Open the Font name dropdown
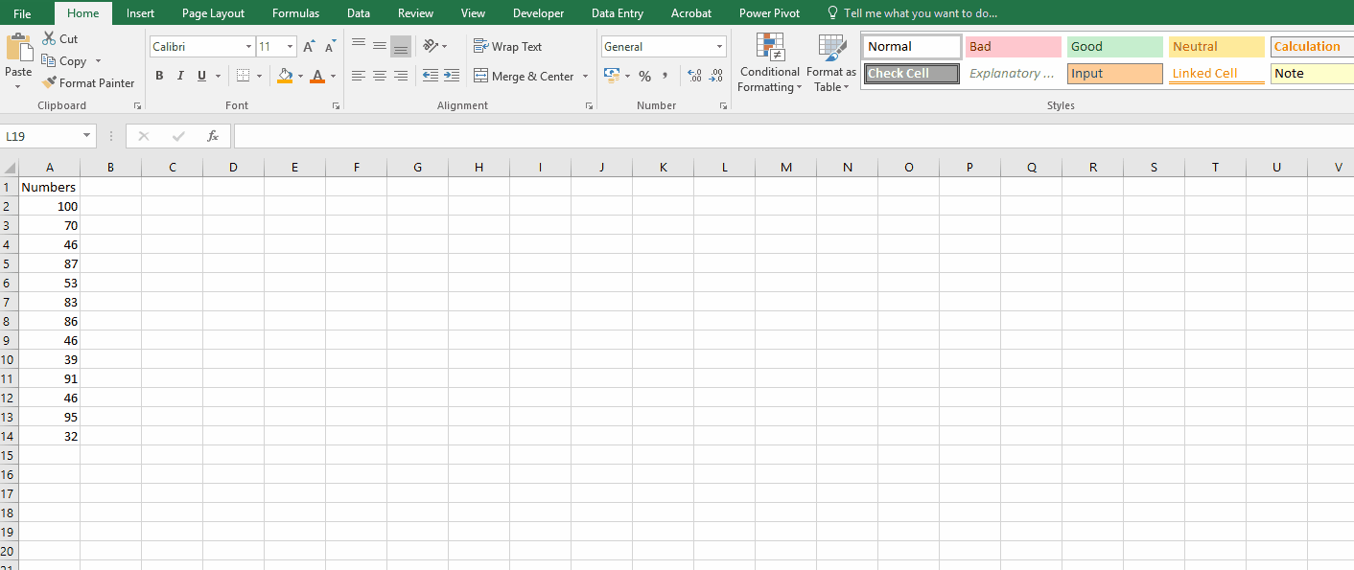The width and height of the screenshot is (1354, 570). point(247,46)
